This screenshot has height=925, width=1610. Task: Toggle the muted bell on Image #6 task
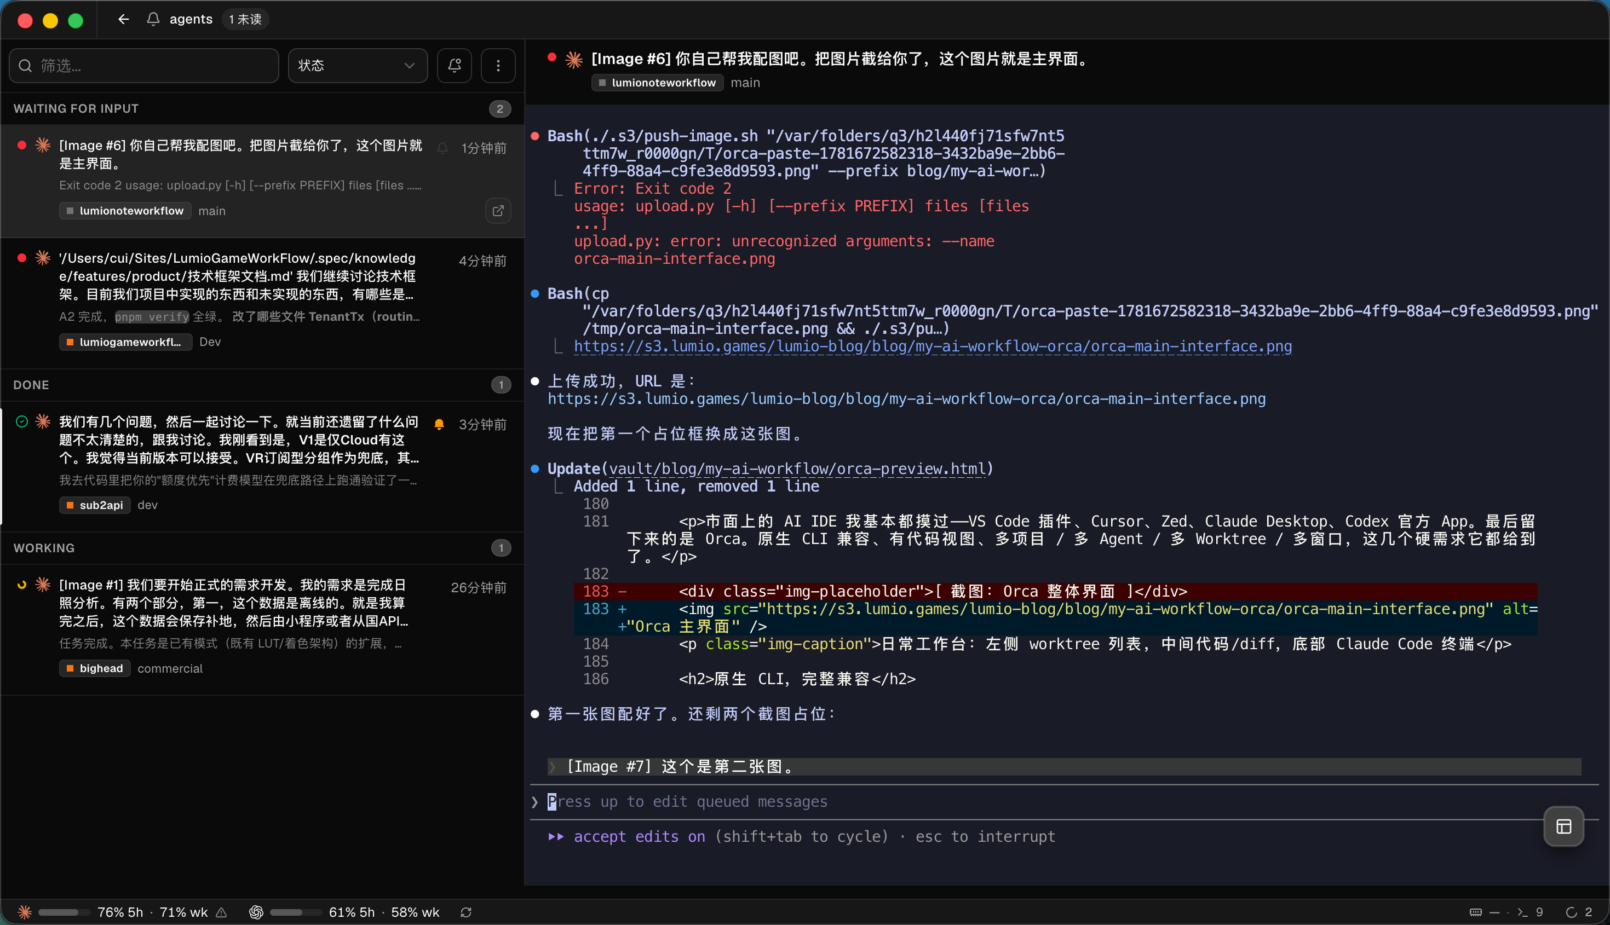pyautogui.click(x=443, y=148)
